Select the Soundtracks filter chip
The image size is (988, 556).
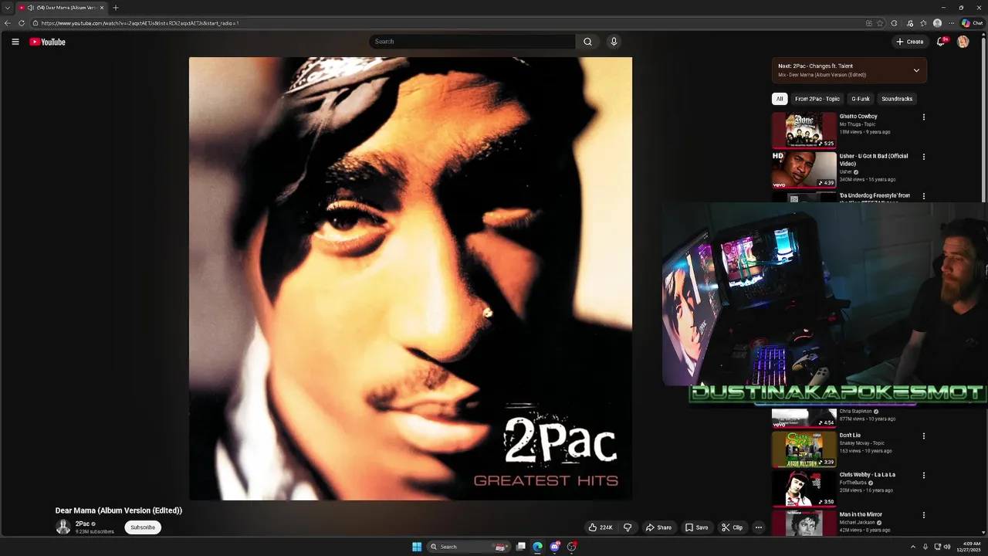pos(897,99)
